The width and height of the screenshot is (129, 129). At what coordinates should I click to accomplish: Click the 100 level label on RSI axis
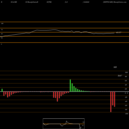pos(2,23)
